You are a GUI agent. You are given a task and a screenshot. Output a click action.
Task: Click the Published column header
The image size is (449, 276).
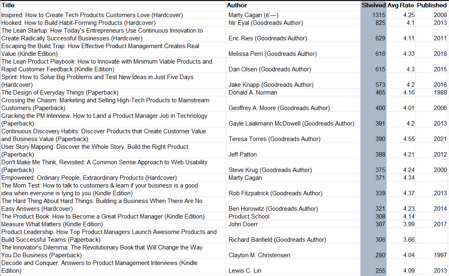(x=432, y=5)
